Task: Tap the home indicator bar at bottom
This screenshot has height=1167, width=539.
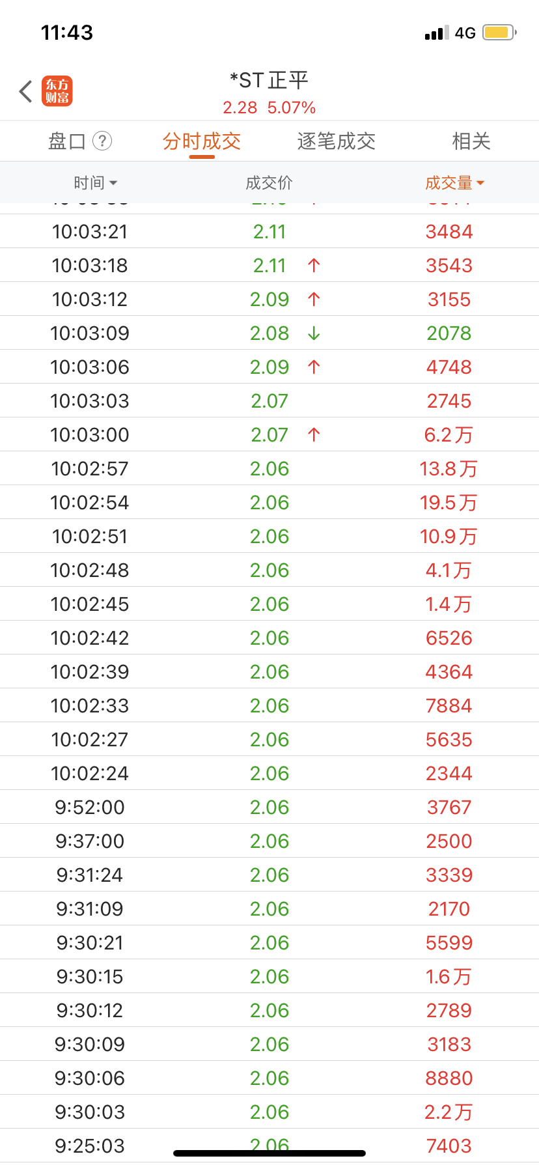Action: pyautogui.click(x=269, y=1153)
